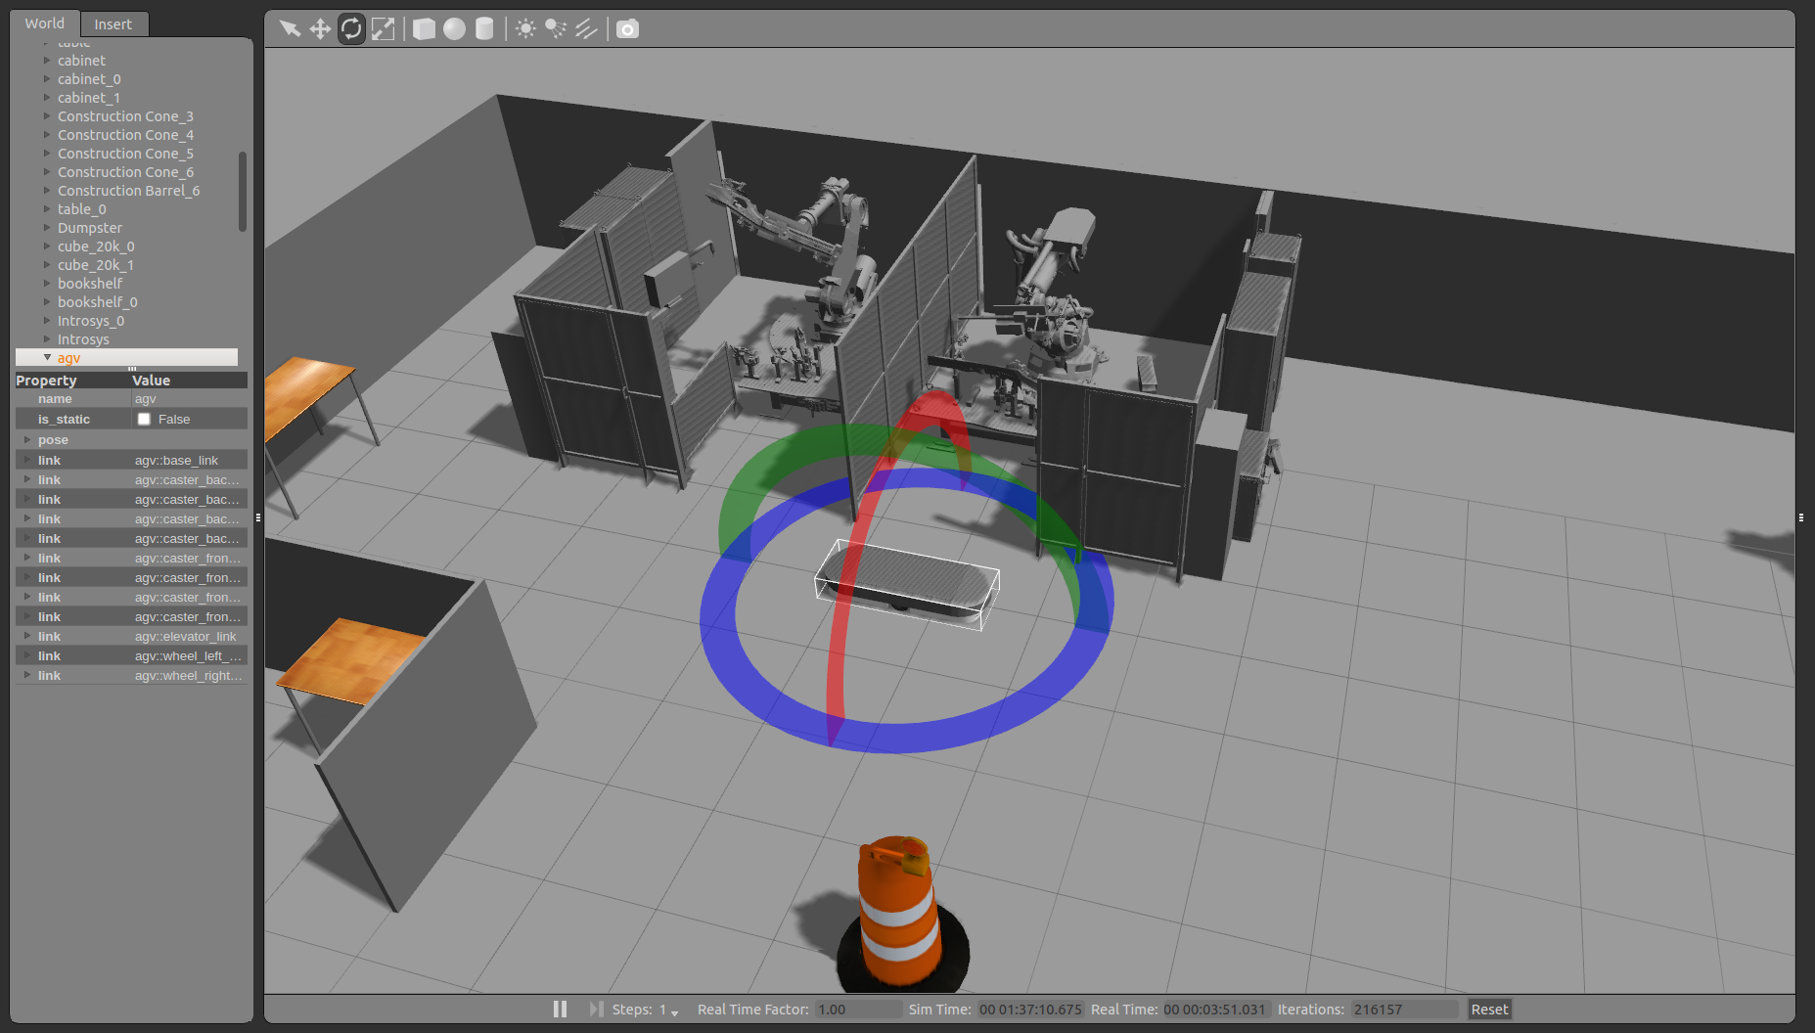Screen dimensions: 1815x1033
Task: Add a point light from toolbar
Action: point(525,28)
